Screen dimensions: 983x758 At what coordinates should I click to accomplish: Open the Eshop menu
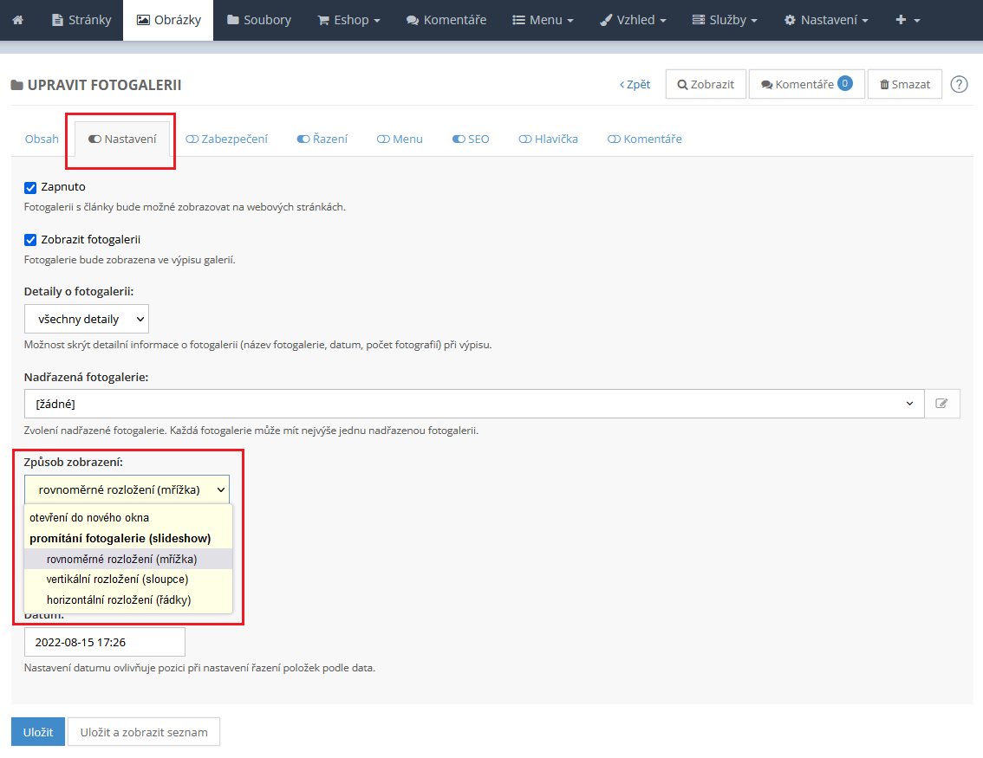pyautogui.click(x=348, y=20)
